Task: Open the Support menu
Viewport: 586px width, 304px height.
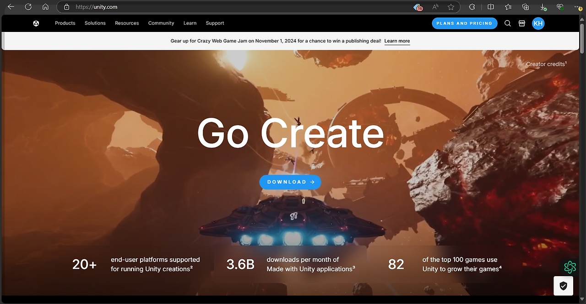Action: tap(215, 23)
